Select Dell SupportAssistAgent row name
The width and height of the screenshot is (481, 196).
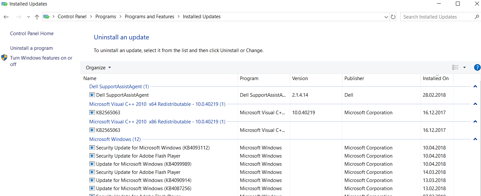pyautogui.click(x=123, y=95)
